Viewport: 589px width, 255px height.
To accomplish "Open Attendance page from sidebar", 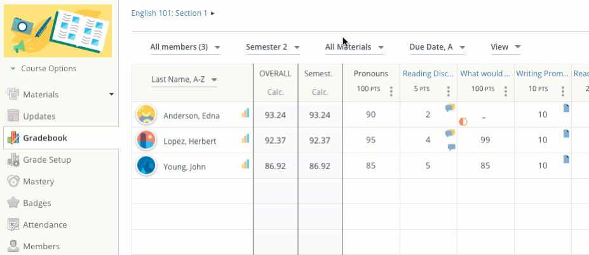I will [x=44, y=224].
